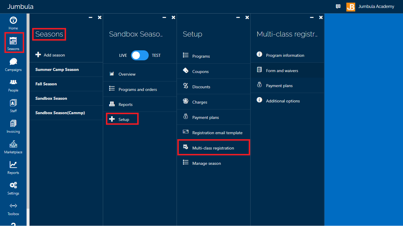The width and height of the screenshot is (403, 226).
Task: Click the Reports printer icon in Sandbox panel
Action: tap(112, 104)
